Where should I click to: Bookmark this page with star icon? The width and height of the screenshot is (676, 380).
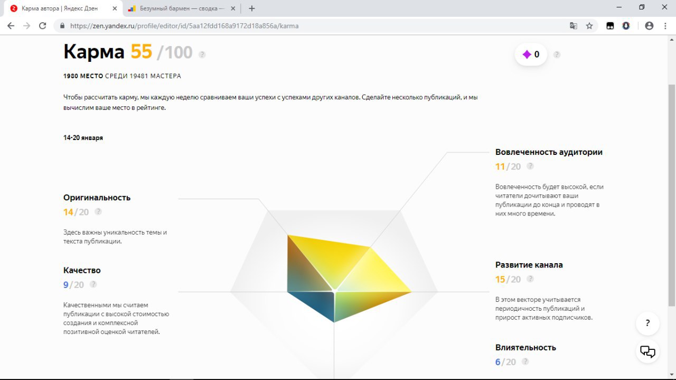tap(589, 25)
